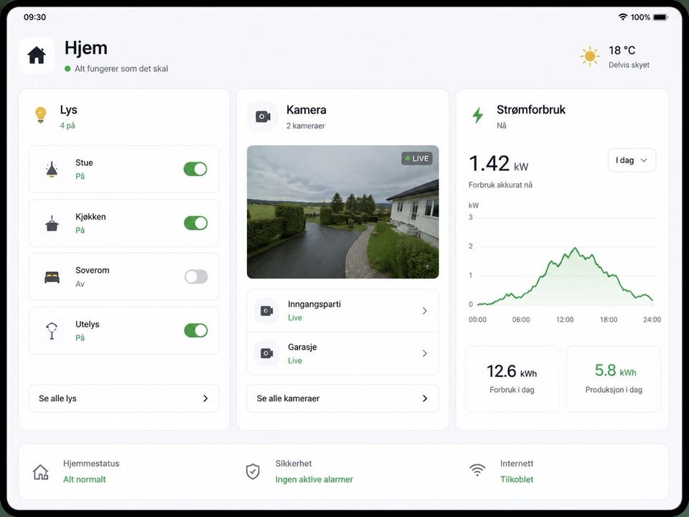Tap the 18 °C temperature reading

[x=622, y=50]
